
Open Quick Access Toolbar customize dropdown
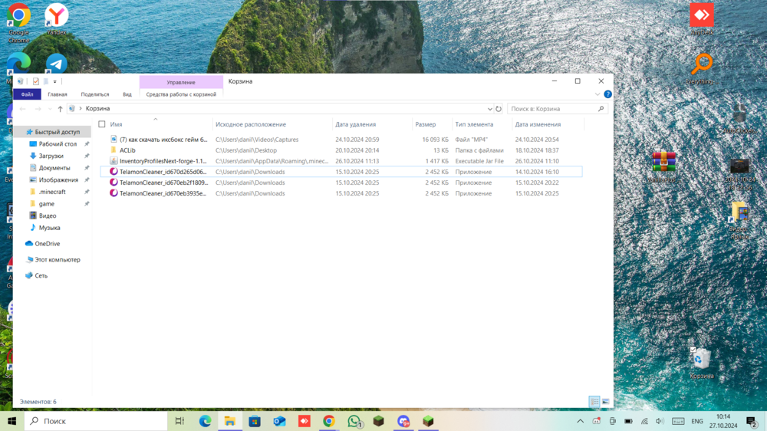pyautogui.click(x=54, y=82)
